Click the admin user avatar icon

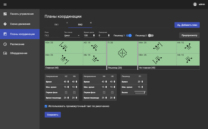[195, 4]
